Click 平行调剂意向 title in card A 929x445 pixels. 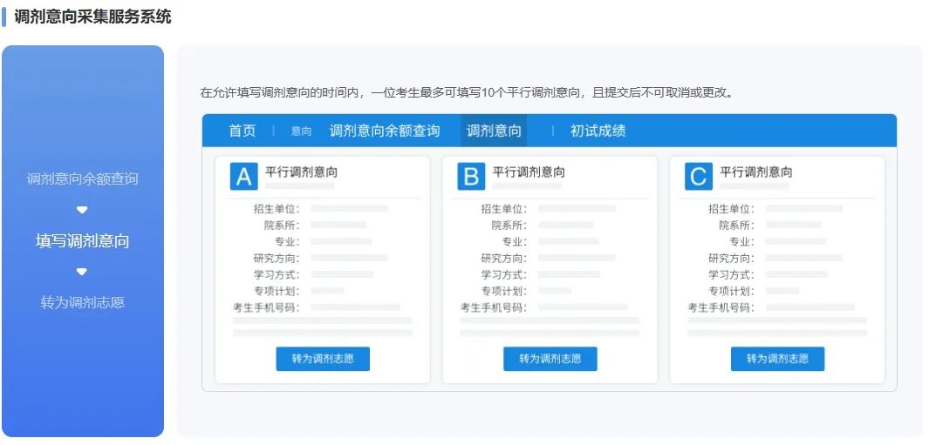(302, 172)
